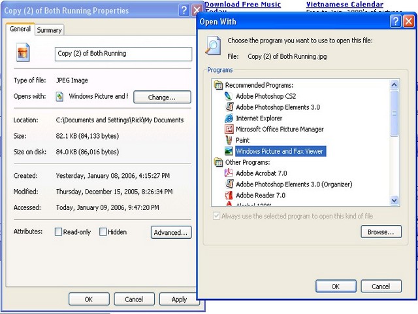
Task: Click Cancel in Open With dialog
Action: [381, 287]
